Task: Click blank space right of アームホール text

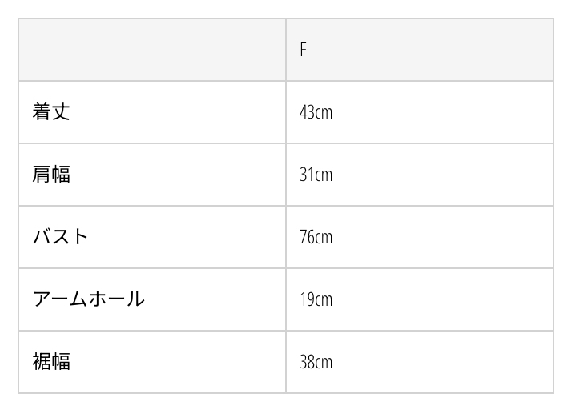Action: tap(215, 299)
